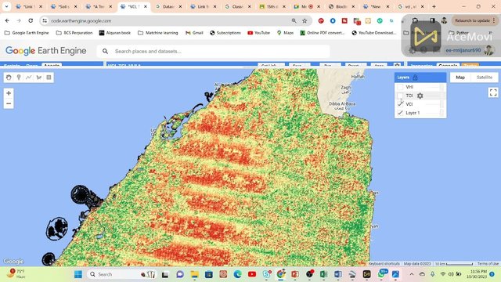
Task: Toggle fullscreen map view
Action: click(x=493, y=92)
